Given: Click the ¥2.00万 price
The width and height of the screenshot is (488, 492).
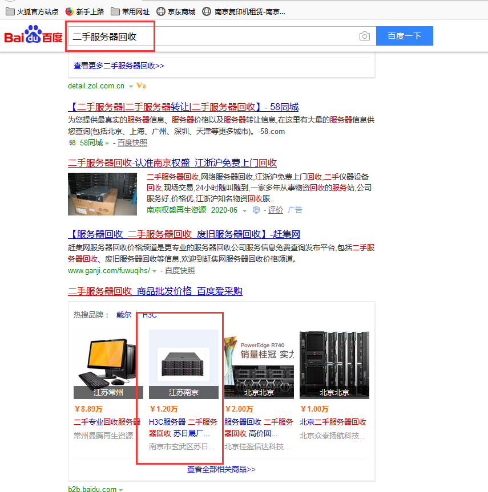Looking at the screenshot, I should (239, 409).
